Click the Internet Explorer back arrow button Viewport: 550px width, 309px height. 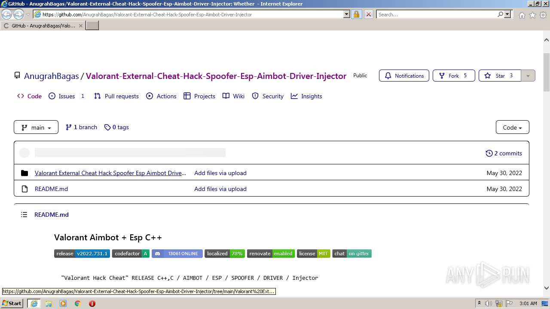7,14
